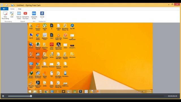Click Chrome icon in recorded taskbar
This screenshot has width=181, height=102.
46,92
